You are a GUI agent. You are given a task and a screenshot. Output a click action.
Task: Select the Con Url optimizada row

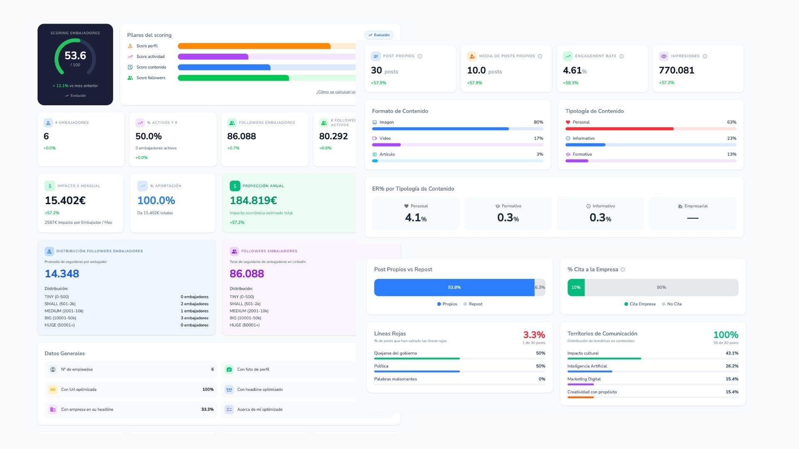pos(131,390)
